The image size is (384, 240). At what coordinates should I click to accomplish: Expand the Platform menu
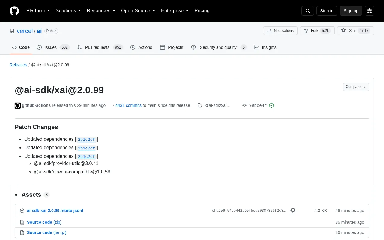[x=38, y=11]
